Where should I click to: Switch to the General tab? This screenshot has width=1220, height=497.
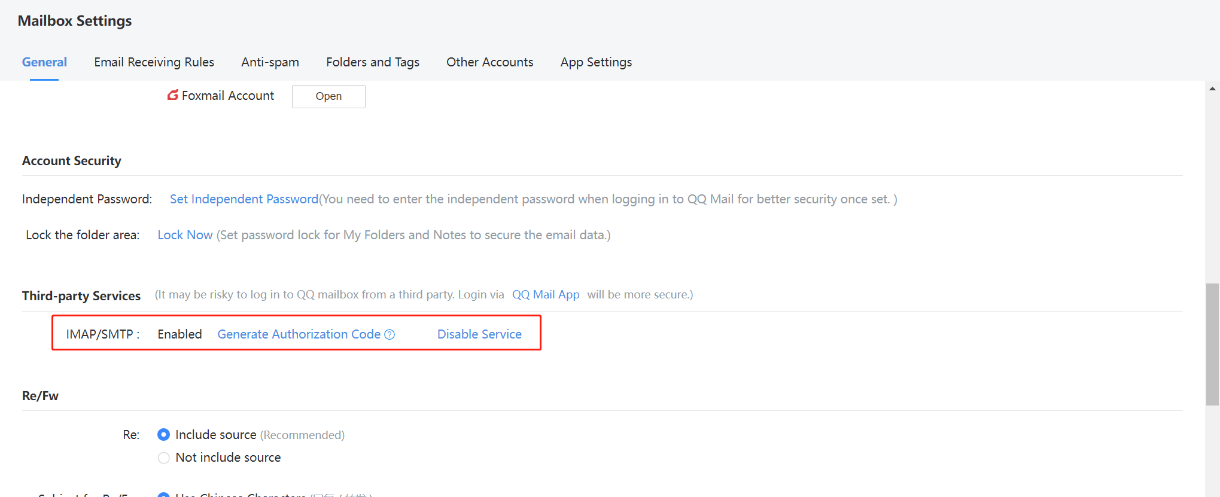tap(44, 62)
